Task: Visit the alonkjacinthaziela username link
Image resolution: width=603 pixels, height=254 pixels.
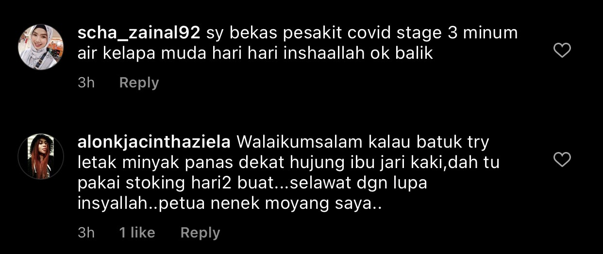Action: coord(154,143)
